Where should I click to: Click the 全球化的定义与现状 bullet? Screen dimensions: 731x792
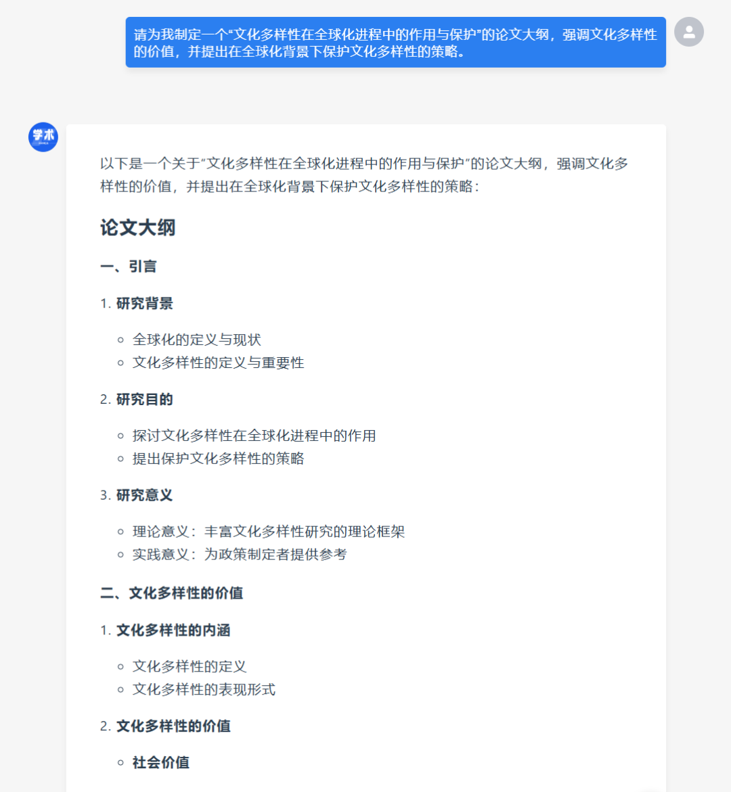coord(197,340)
